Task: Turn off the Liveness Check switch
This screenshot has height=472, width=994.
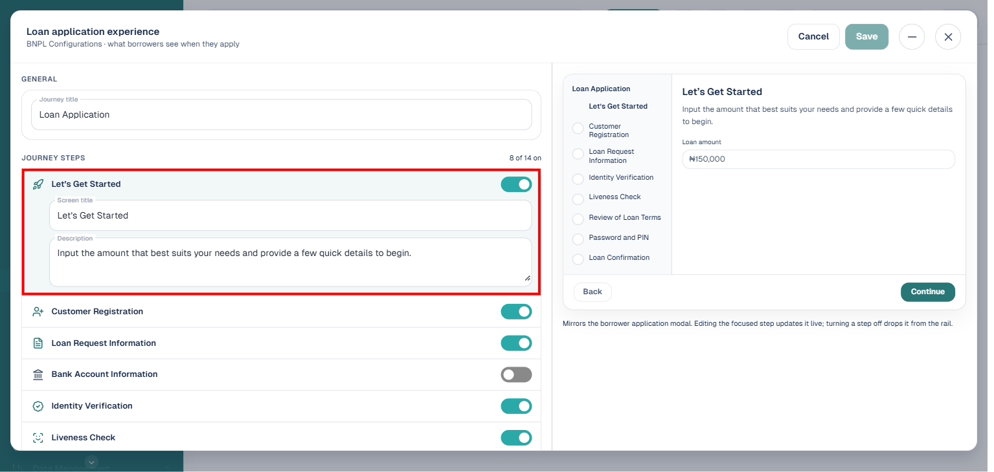Action: [516, 438]
